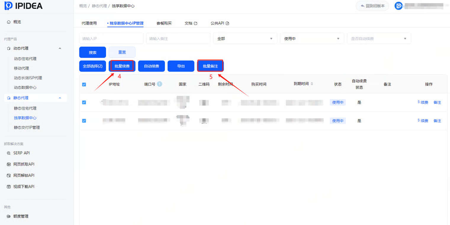Click the 请输入IP input field
The height and width of the screenshot is (225, 450).
coord(111,39)
